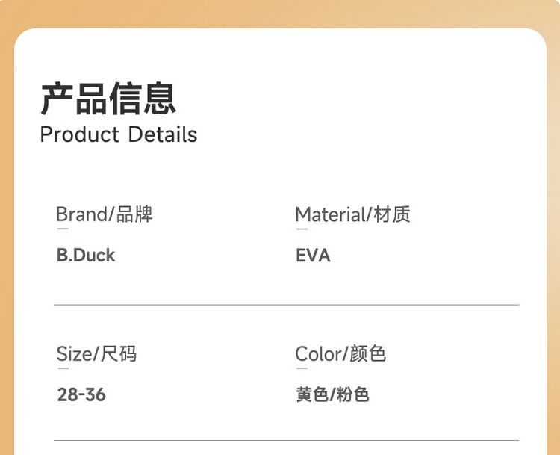Click the word Details in the subtitle
560x455 pixels.
click(163, 135)
